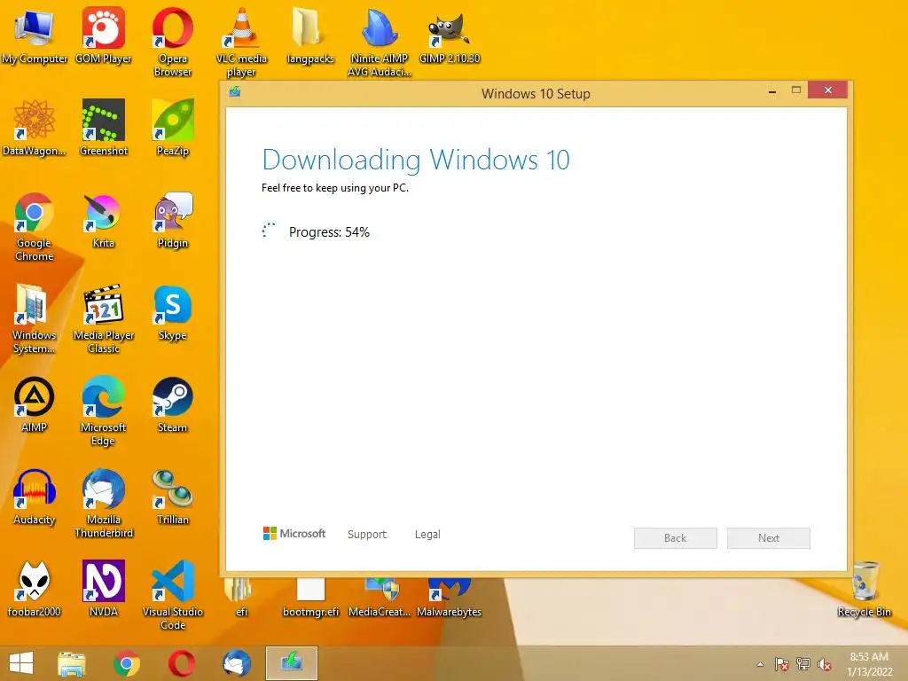
Task: Launch Opera from the taskbar
Action: (x=181, y=663)
